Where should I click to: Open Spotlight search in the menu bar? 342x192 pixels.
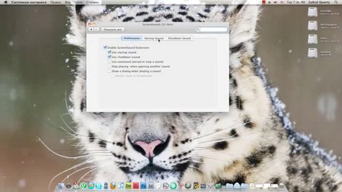click(x=336, y=2)
